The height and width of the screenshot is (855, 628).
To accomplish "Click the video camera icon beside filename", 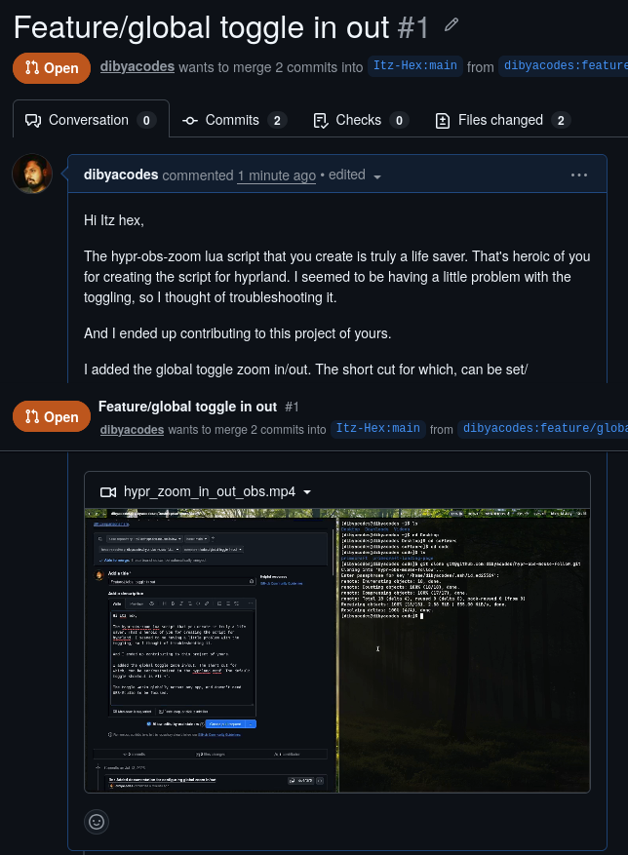I will [108, 491].
